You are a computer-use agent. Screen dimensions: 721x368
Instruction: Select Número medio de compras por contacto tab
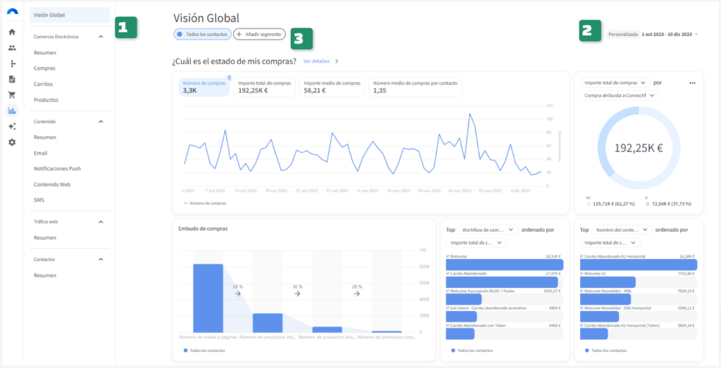click(x=415, y=87)
